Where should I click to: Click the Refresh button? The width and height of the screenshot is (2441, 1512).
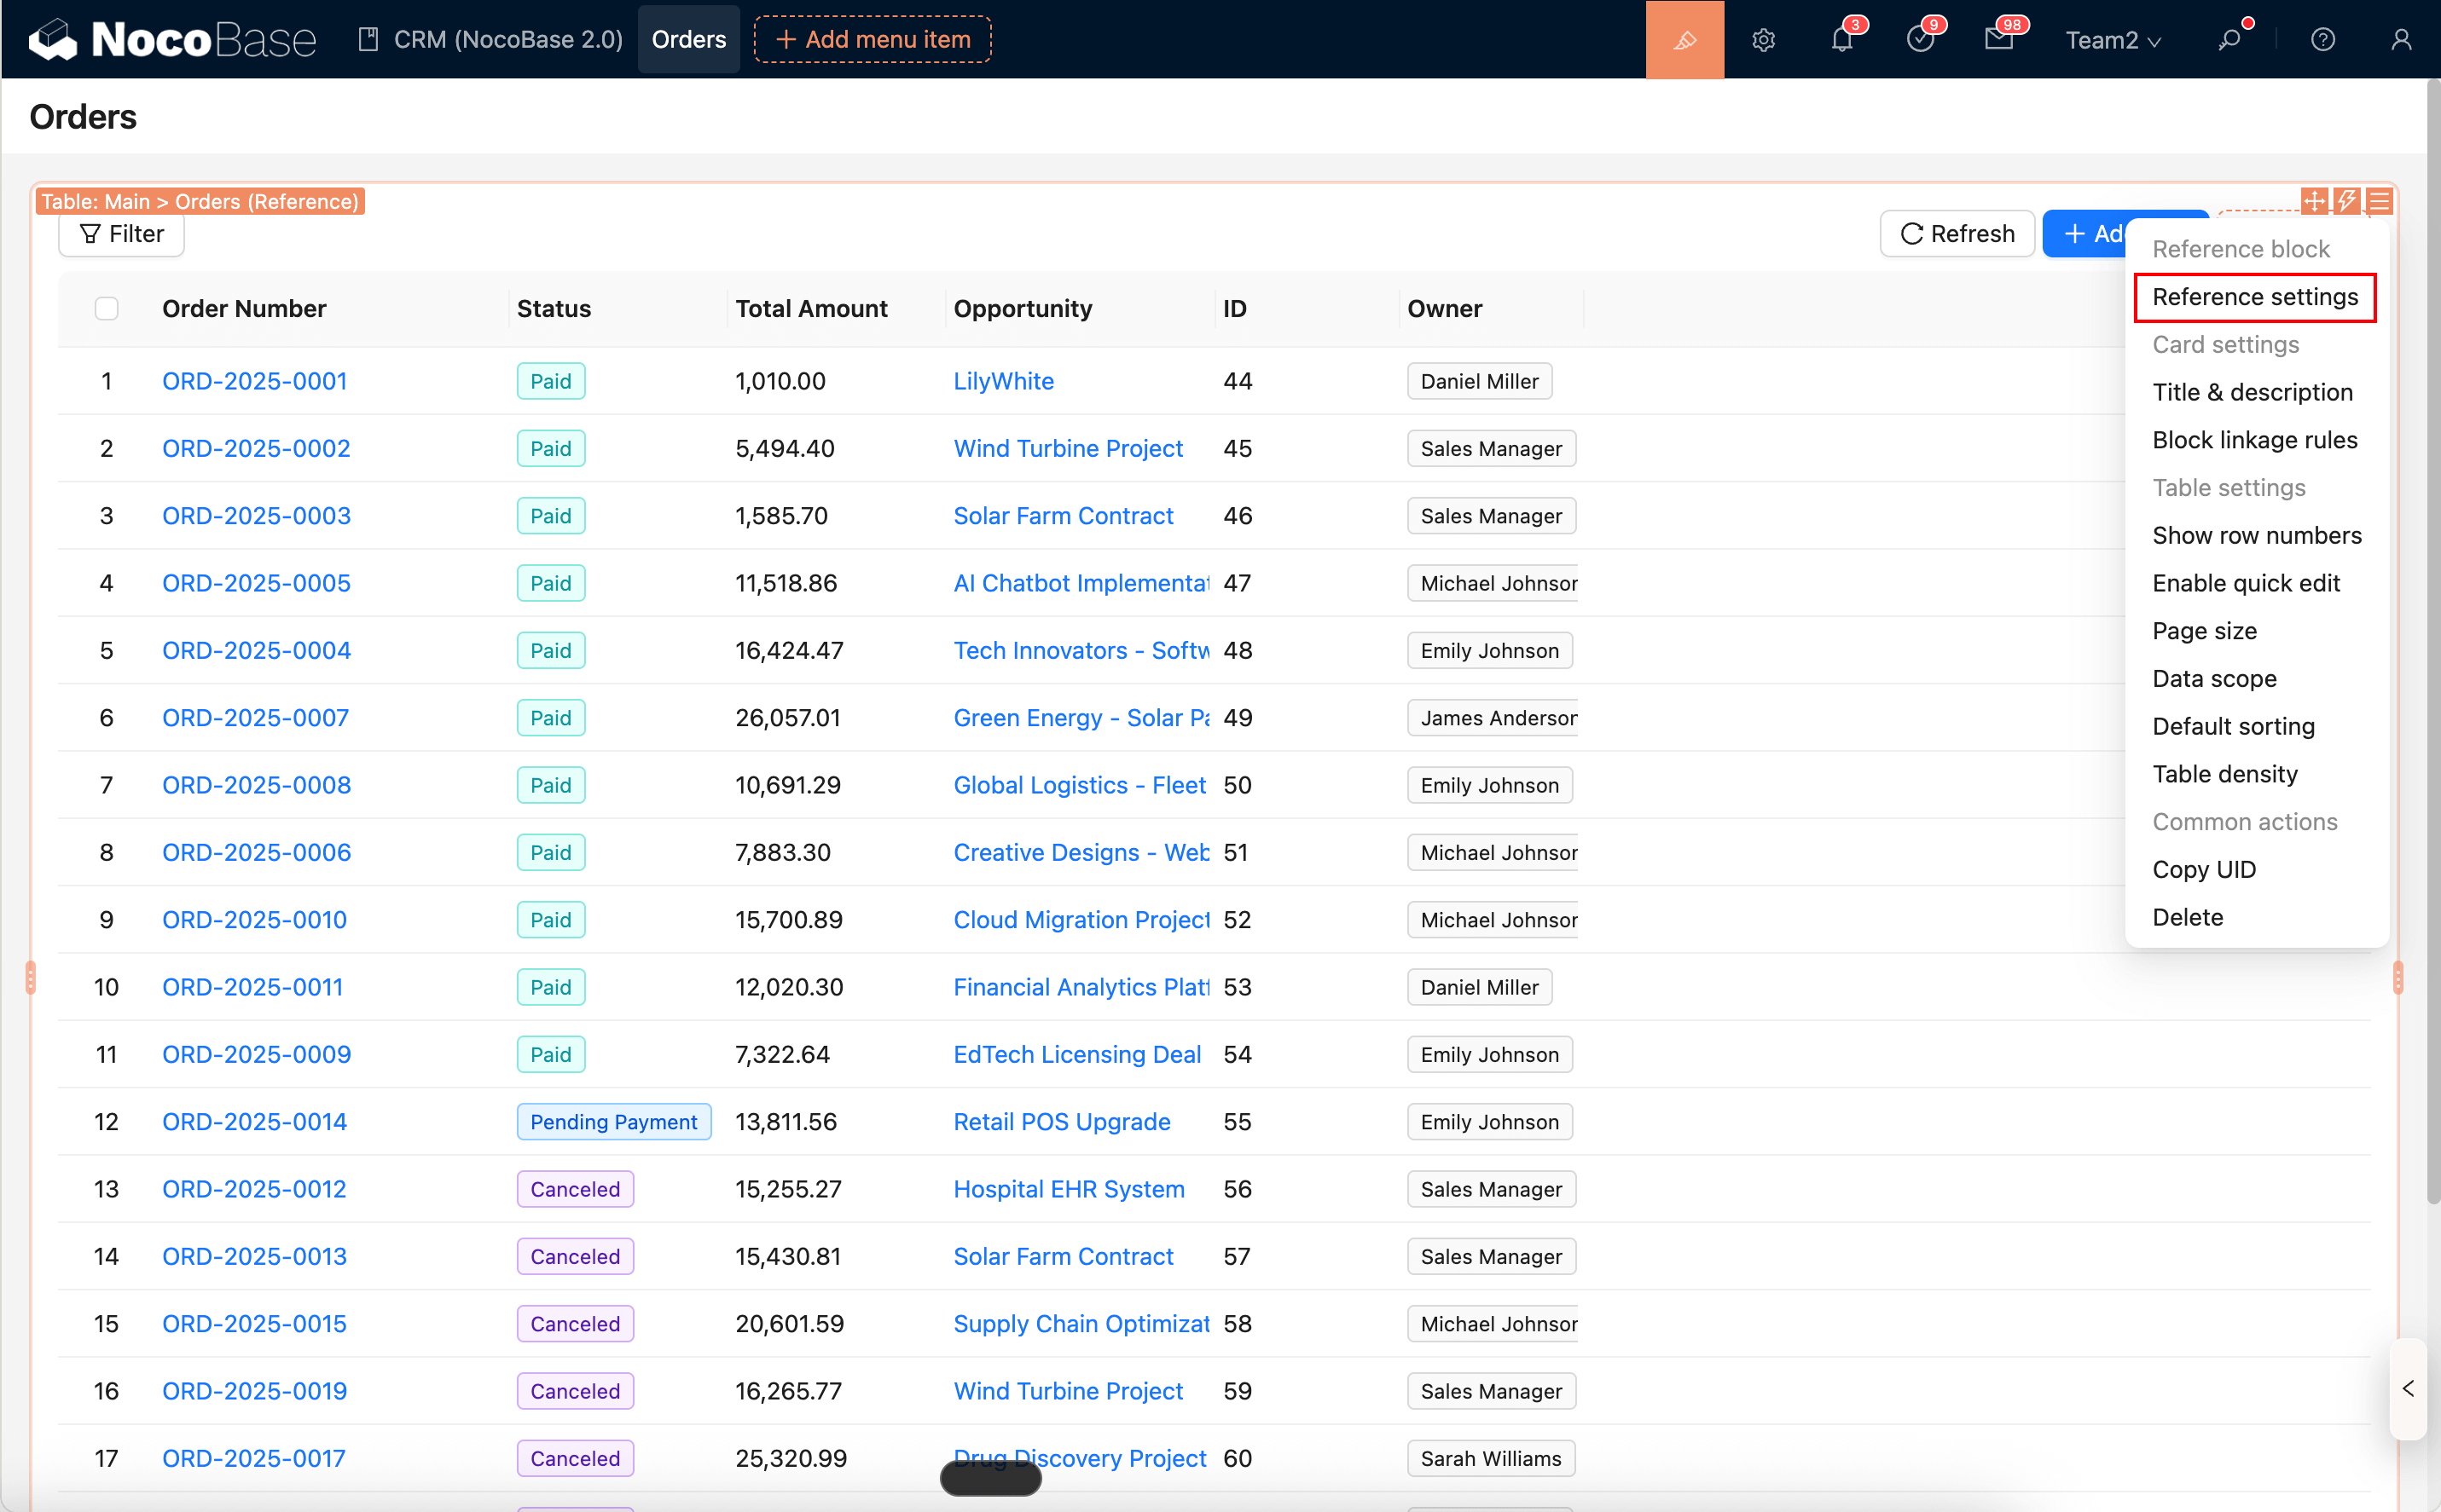click(x=1956, y=234)
